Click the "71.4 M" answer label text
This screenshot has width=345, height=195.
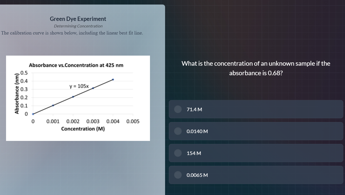pyautogui.click(x=194, y=109)
